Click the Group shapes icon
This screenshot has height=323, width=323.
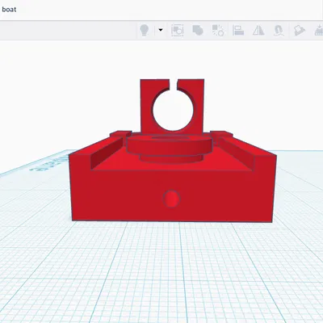[198, 30]
